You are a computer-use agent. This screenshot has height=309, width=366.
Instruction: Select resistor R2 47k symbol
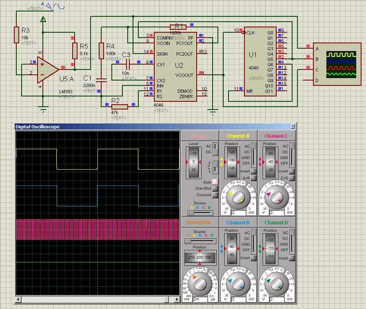pyautogui.click(x=120, y=107)
